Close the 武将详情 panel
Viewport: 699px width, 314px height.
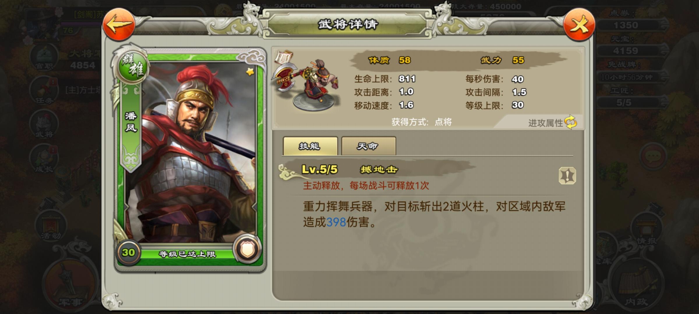[x=579, y=25]
